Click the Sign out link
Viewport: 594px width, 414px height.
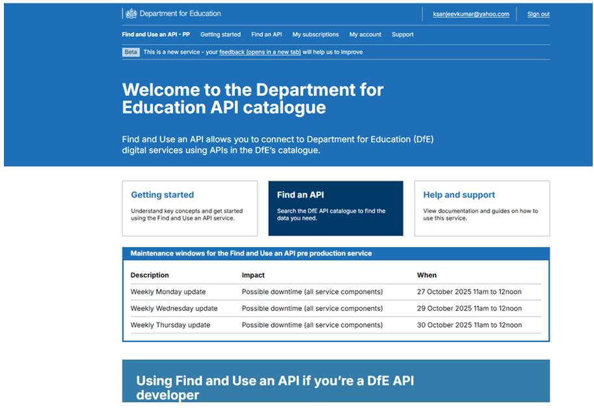(538, 14)
